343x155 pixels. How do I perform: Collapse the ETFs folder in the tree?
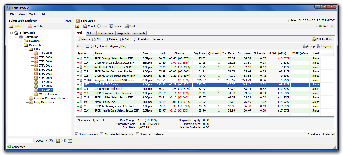(26, 49)
